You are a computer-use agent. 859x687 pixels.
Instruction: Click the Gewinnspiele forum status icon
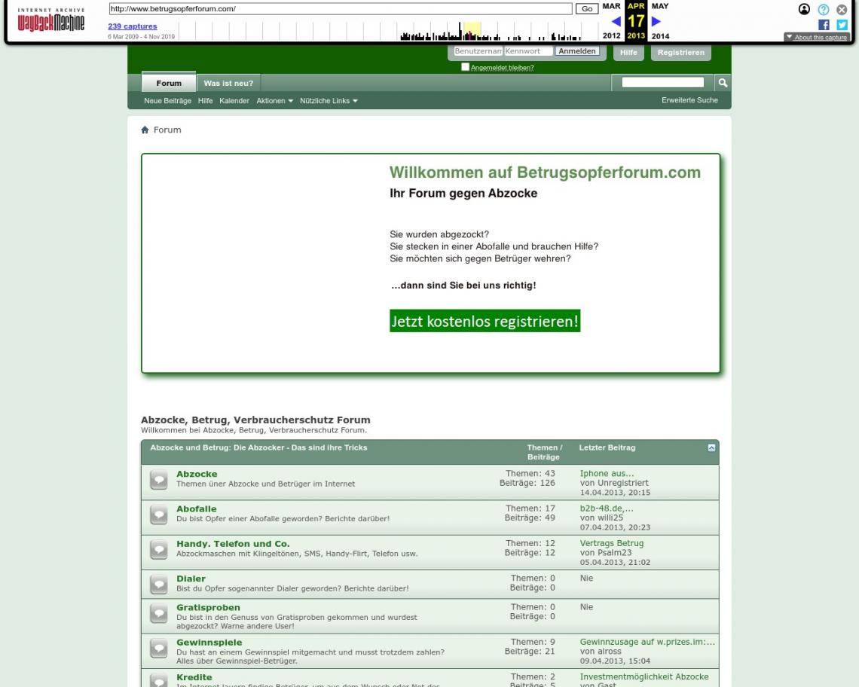pos(159,649)
